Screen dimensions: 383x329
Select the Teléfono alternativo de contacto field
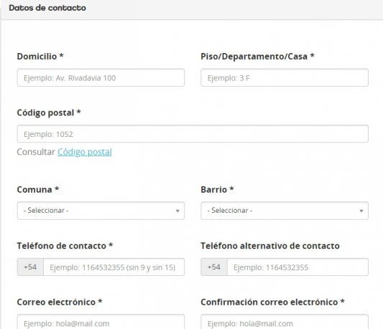click(x=297, y=267)
